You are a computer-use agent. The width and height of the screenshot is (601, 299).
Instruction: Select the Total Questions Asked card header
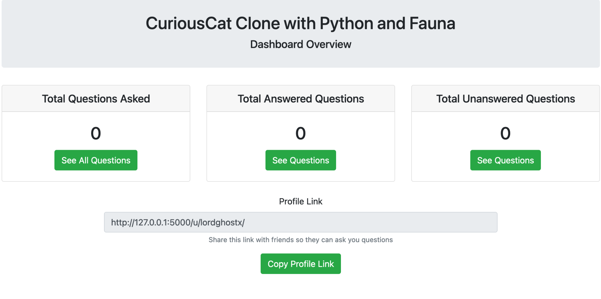pos(96,99)
